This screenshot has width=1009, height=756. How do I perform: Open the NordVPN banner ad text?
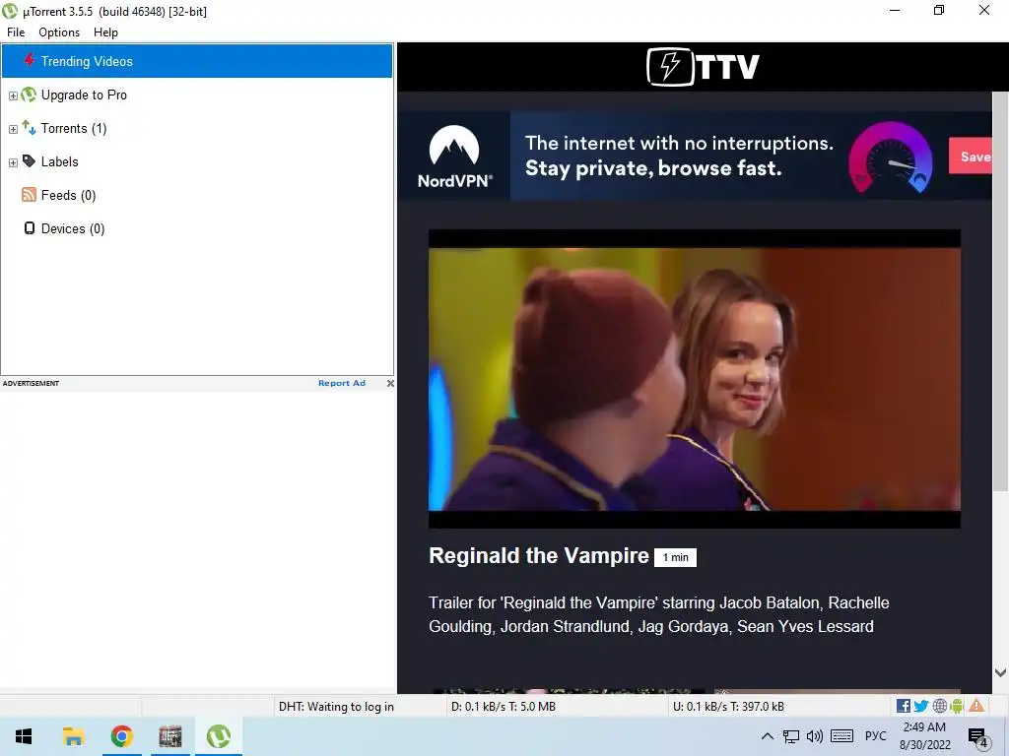[679, 156]
